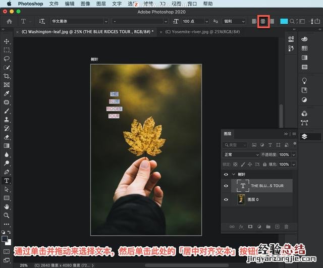Click the delete layer trash icon
Screen dimensions: 323x268
click(286, 227)
